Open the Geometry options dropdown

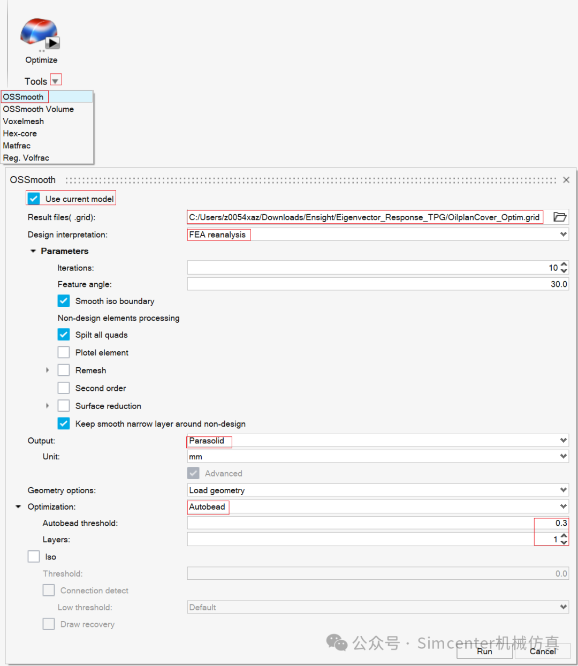click(x=378, y=490)
